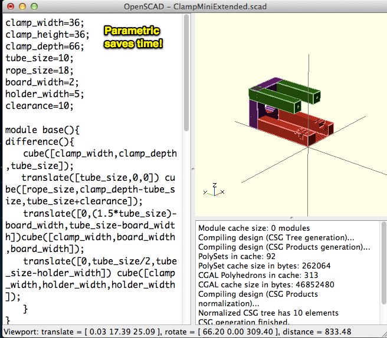The width and height of the screenshot is (387, 338).
Task: Click the purple back plate of the model
Action: click(254, 113)
